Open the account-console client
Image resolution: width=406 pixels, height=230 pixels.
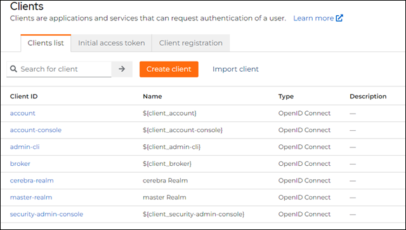36,130
